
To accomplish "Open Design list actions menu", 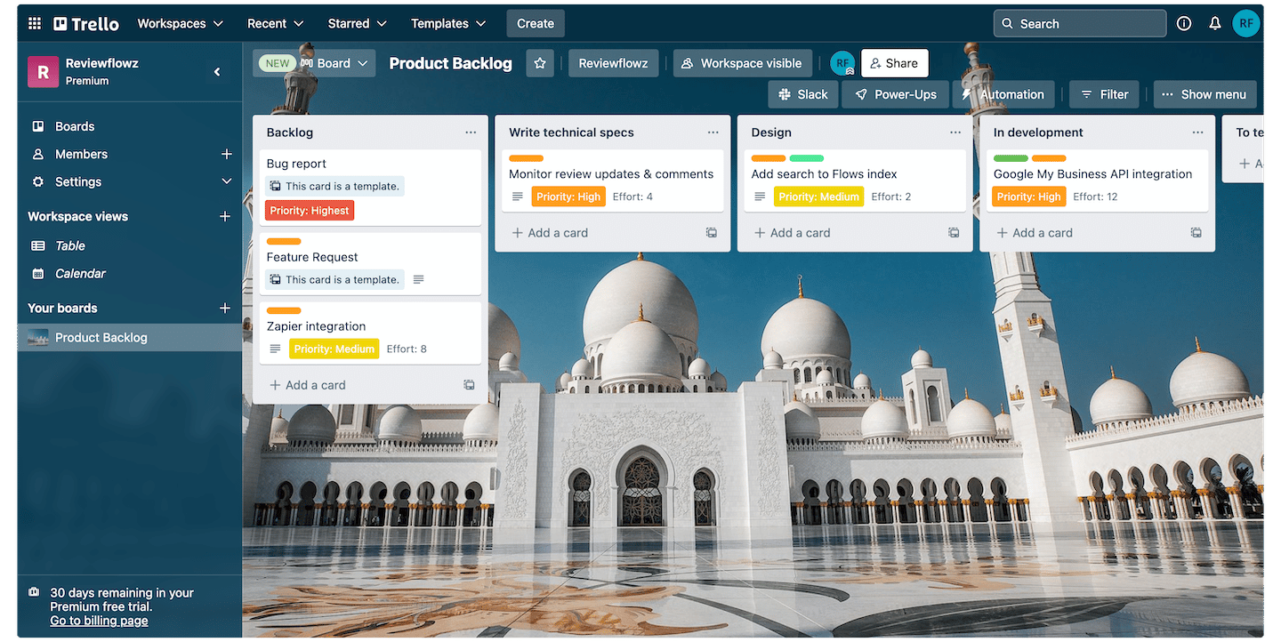I will 955,132.
